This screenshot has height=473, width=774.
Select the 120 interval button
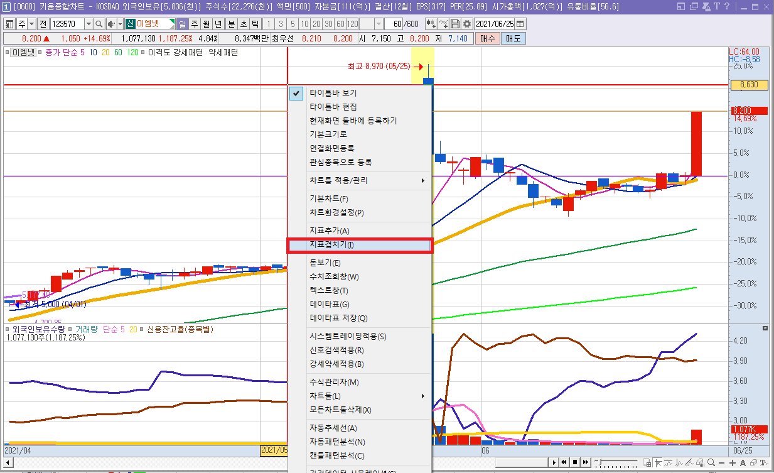(352, 24)
